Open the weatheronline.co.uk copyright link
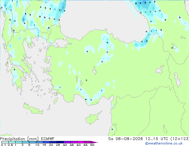The image size is (189, 146). [x=164, y=143]
